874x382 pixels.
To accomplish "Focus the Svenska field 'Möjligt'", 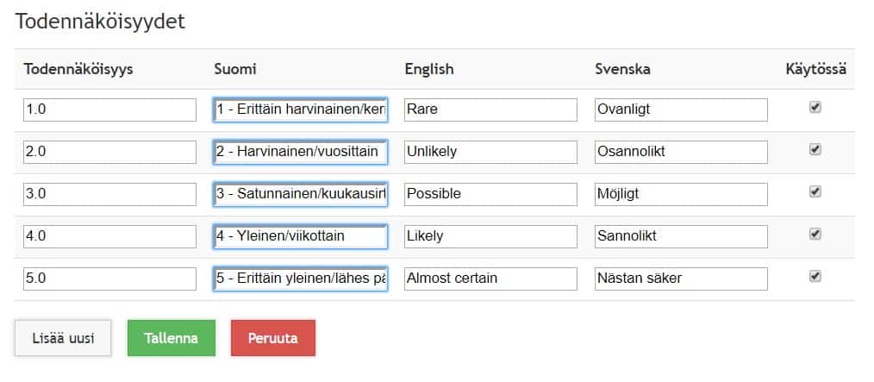I will pyautogui.click(x=681, y=194).
